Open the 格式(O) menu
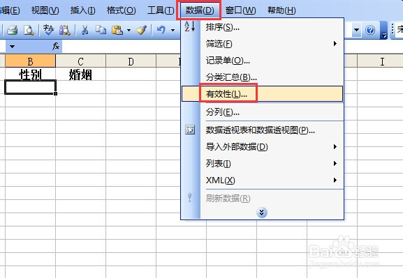This screenshot has height=278, width=403. tap(121, 10)
